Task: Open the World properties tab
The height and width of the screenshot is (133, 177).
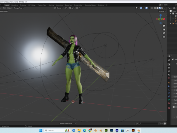Action: [x=169, y=78]
